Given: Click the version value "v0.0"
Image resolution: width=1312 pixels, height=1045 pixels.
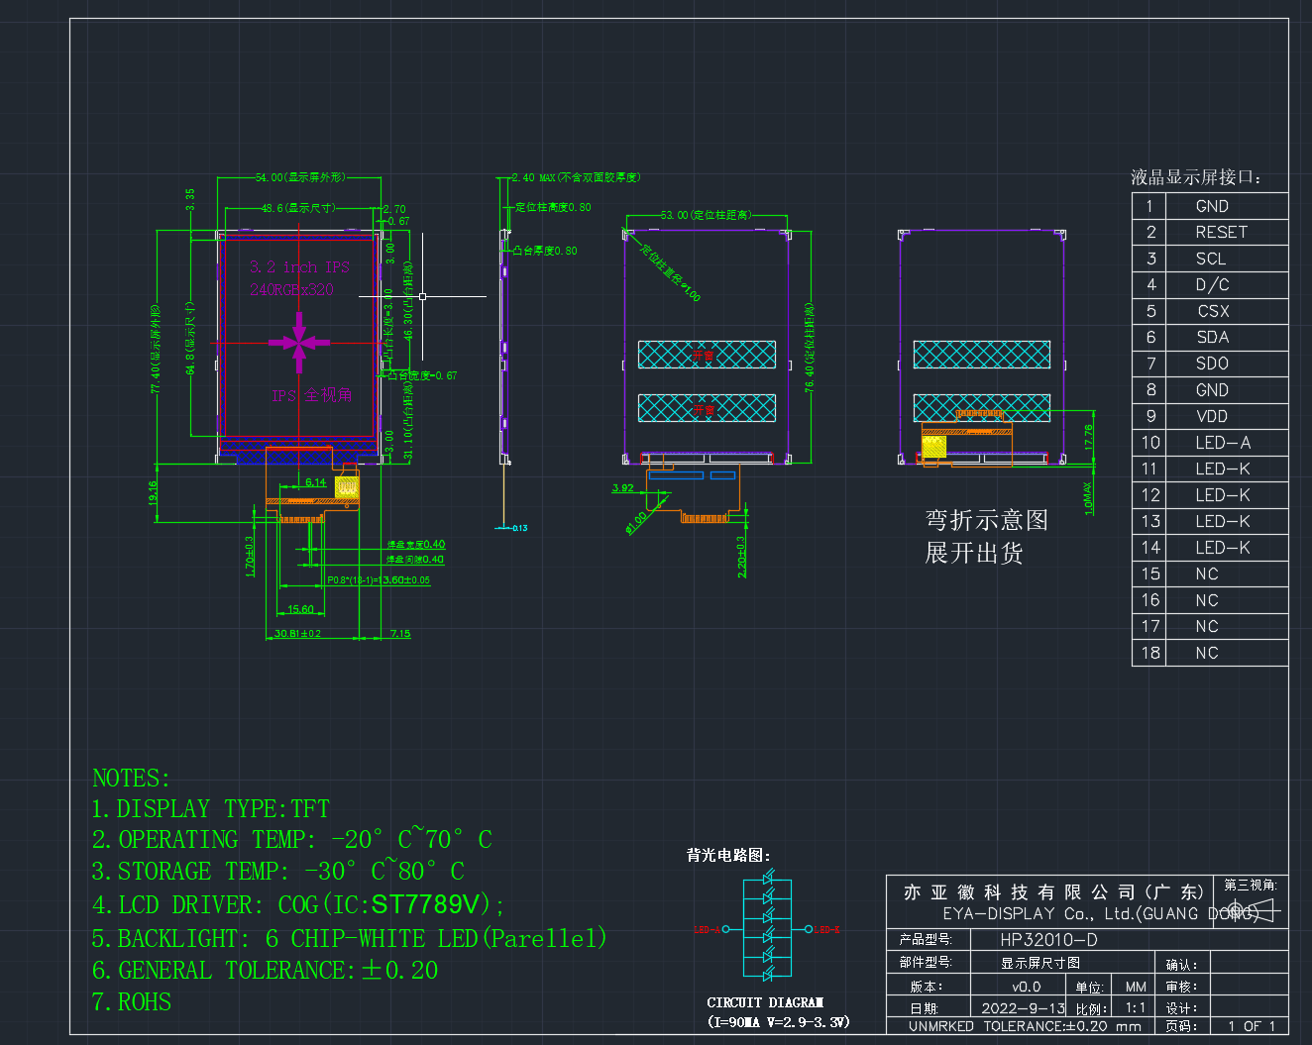Looking at the screenshot, I should 1027,987.
